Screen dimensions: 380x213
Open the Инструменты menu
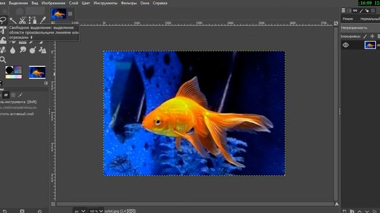point(106,3)
